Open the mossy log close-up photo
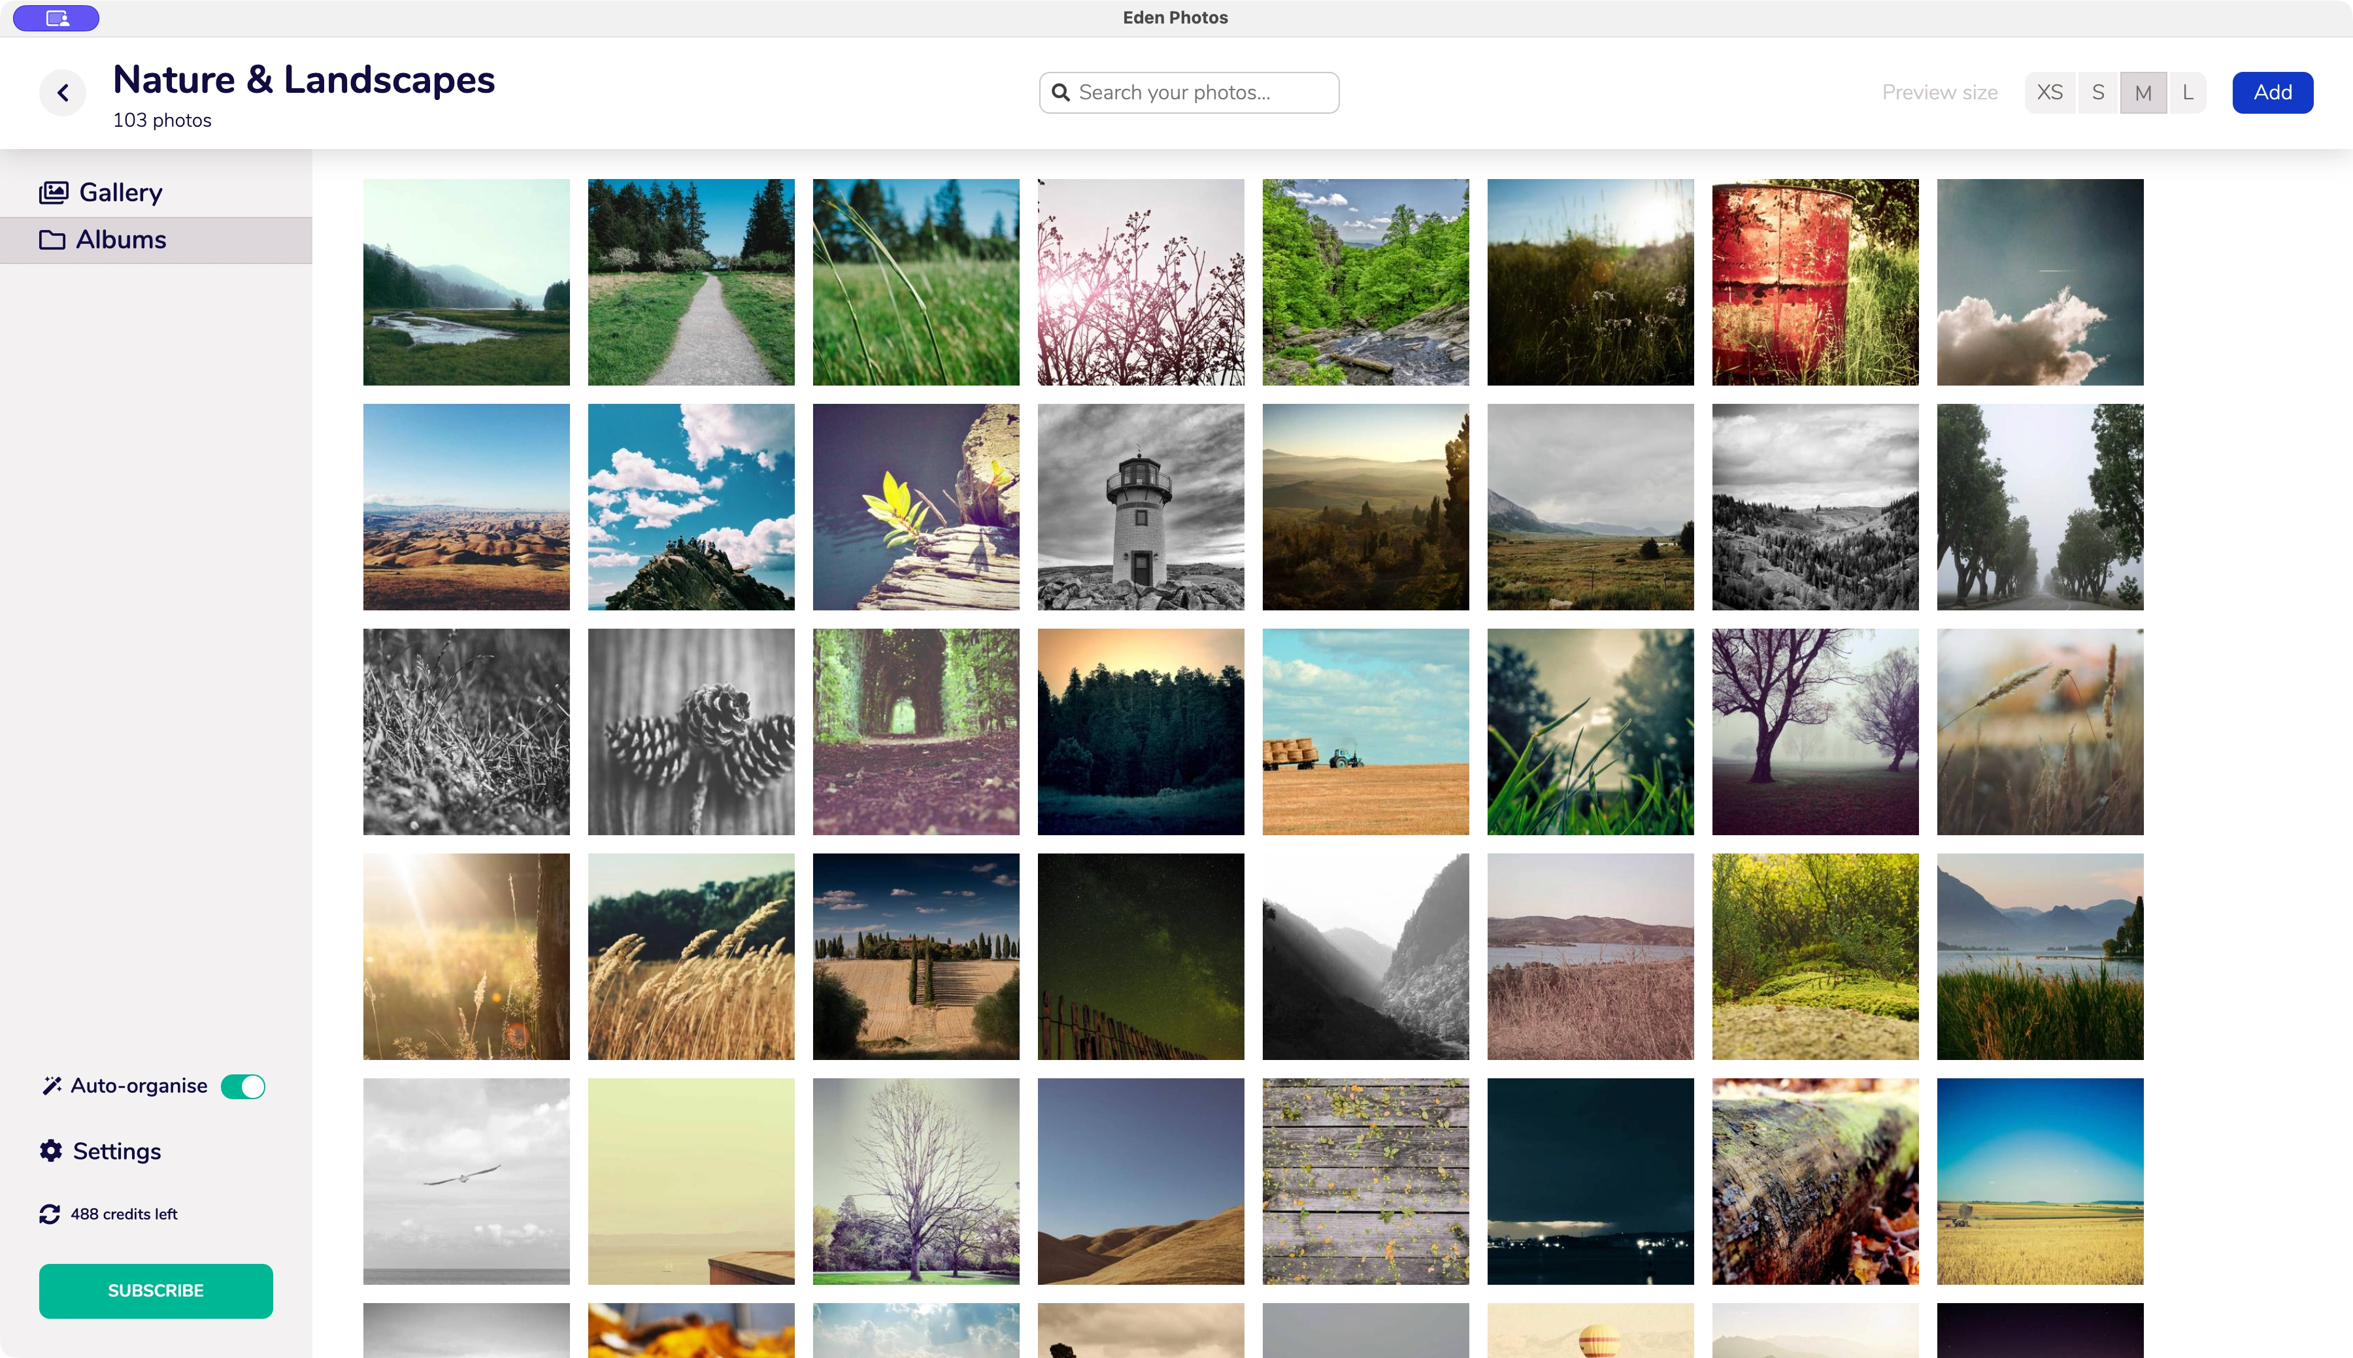The height and width of the screenshot is (1358, 2353). pos(1815,1182)
